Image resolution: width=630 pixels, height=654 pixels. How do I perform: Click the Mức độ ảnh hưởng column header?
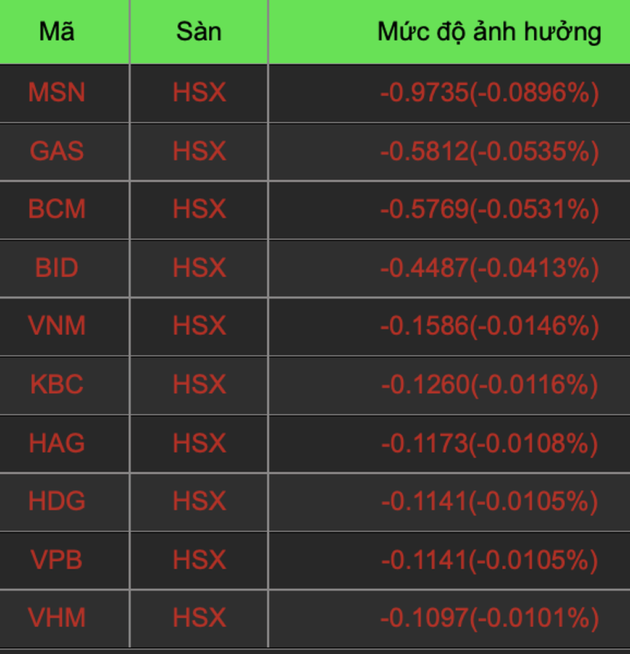point(489,33)
